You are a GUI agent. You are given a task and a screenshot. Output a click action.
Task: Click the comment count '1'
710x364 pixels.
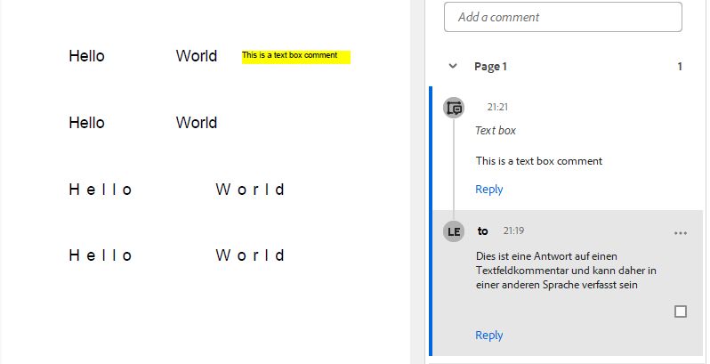pos(680,67)
